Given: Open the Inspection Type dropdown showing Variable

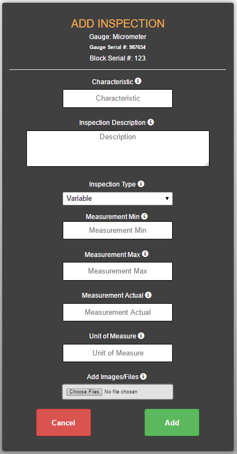Looking at the screenshot, I should pyautogui.click(x=118, y=199).
